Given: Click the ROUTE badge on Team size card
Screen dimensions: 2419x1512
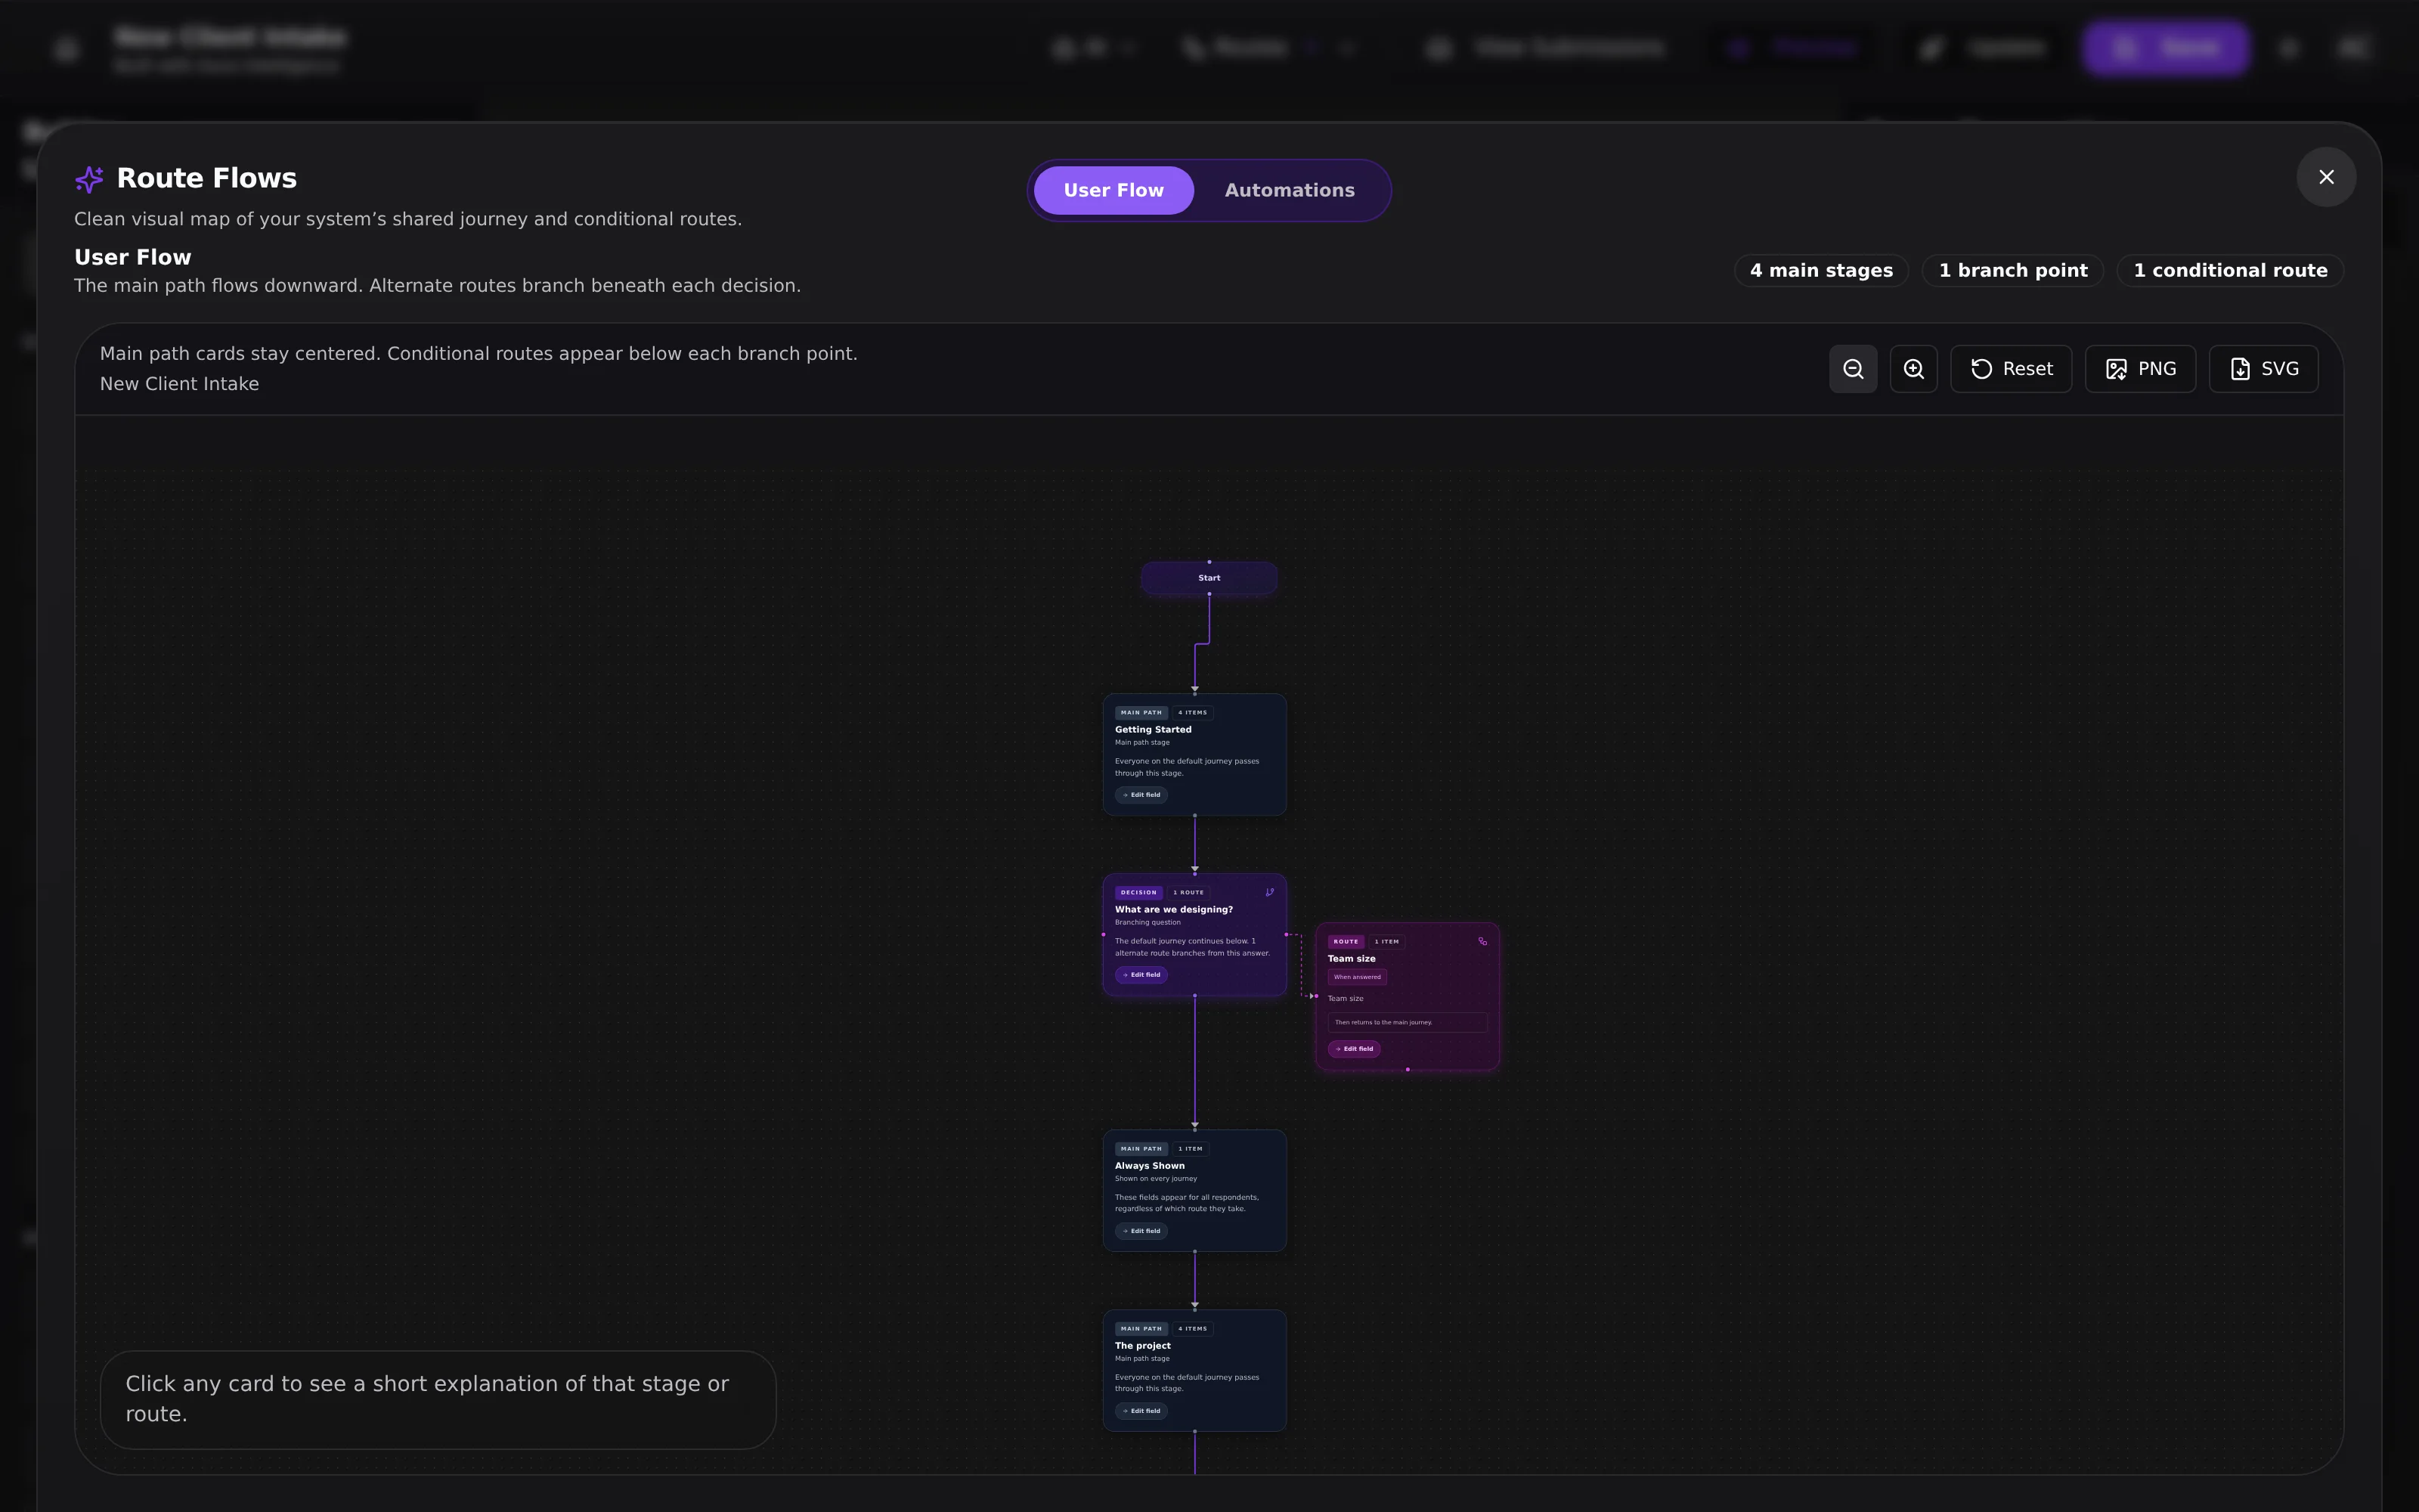Looking at the screenshot, I should tap(1346, 941).
